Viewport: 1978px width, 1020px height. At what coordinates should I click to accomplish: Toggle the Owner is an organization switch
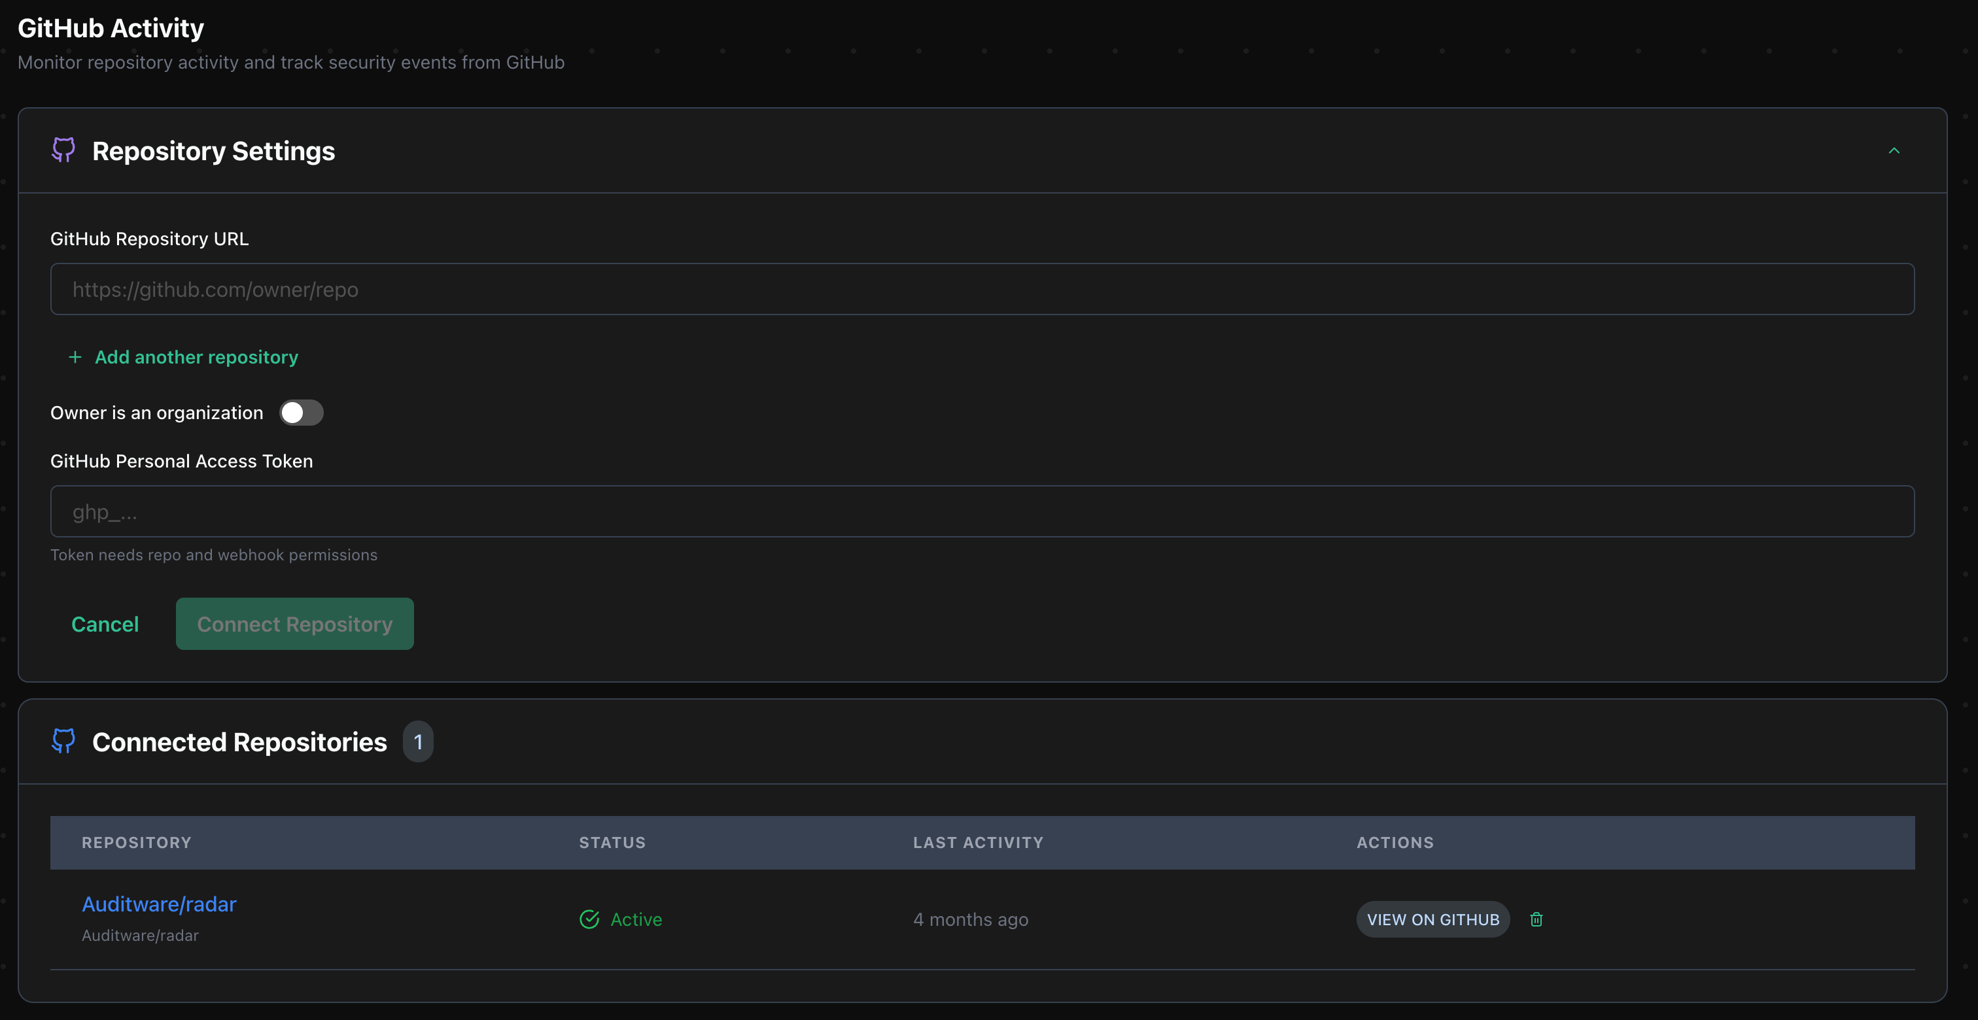pos(301,413)
